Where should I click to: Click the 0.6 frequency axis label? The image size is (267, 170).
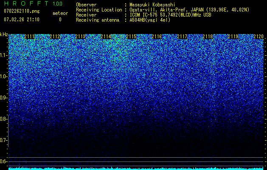coord(3,161)
